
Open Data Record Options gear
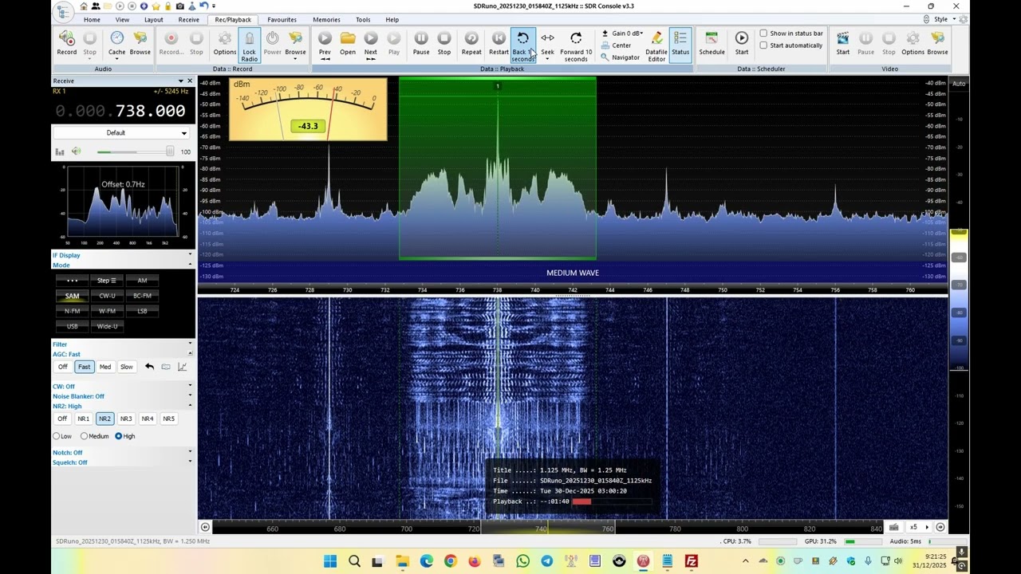click(225, 44)
